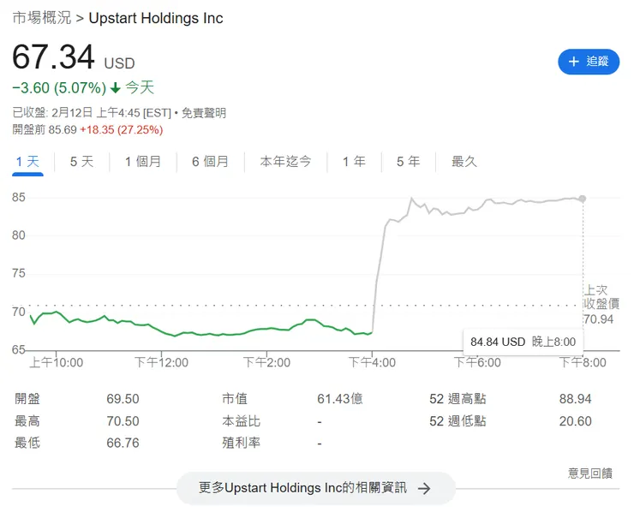Click the gray endpoint dot on chart
Screen dimensions: 634x512
point(583,199)
